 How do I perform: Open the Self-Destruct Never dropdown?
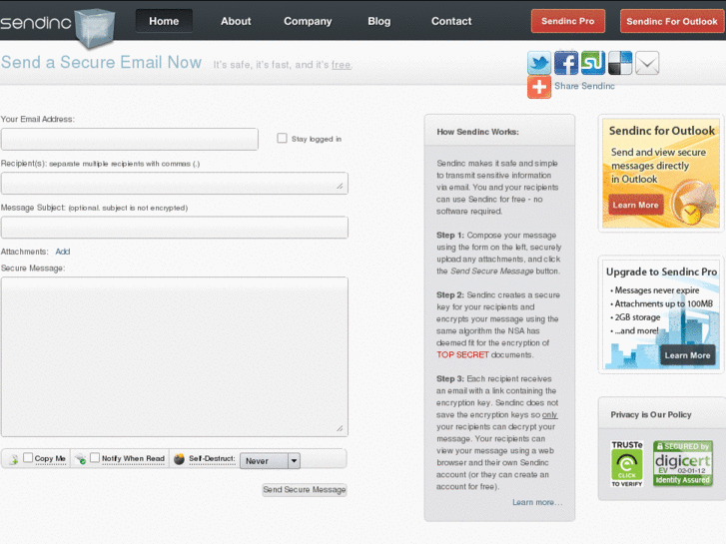tap(270, 461)
